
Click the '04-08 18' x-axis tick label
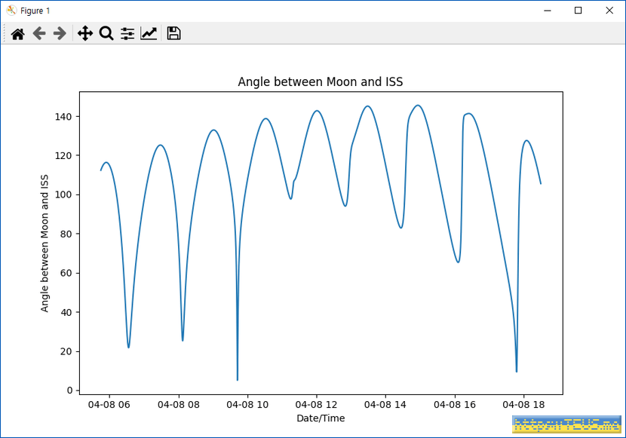523,405
